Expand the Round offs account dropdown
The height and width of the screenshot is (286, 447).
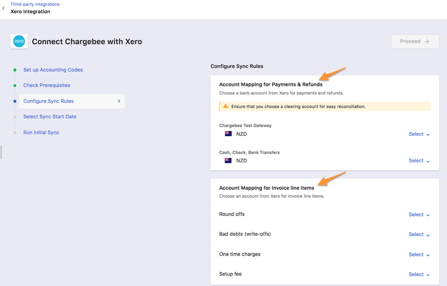pos(419,215)
